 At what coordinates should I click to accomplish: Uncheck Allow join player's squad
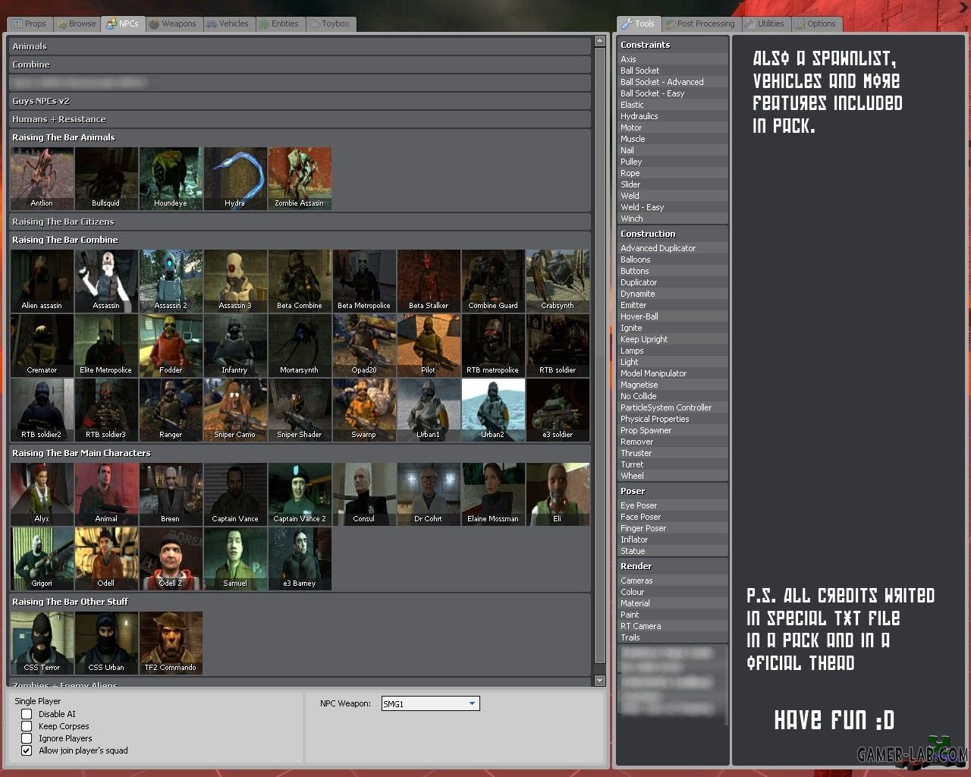pyautogui.click(x=27, y=750)
